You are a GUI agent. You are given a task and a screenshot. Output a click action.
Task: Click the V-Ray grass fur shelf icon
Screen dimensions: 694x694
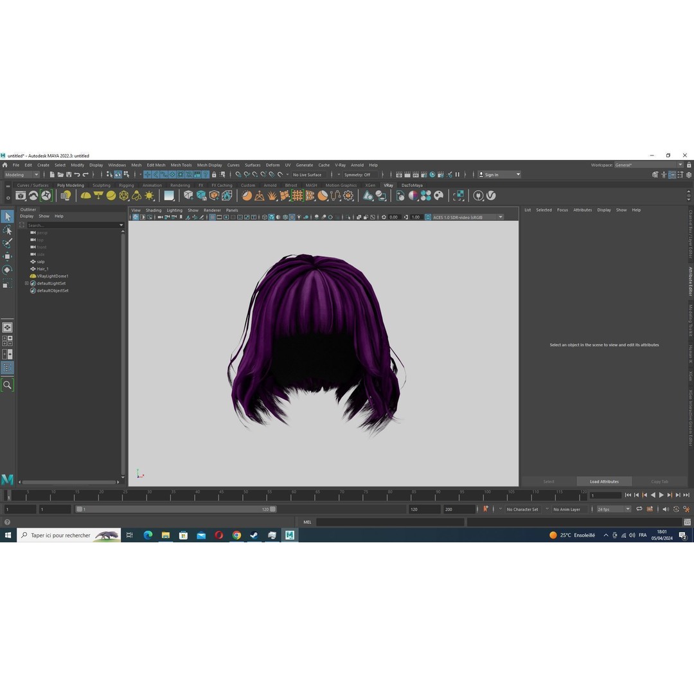pos(272,195)
